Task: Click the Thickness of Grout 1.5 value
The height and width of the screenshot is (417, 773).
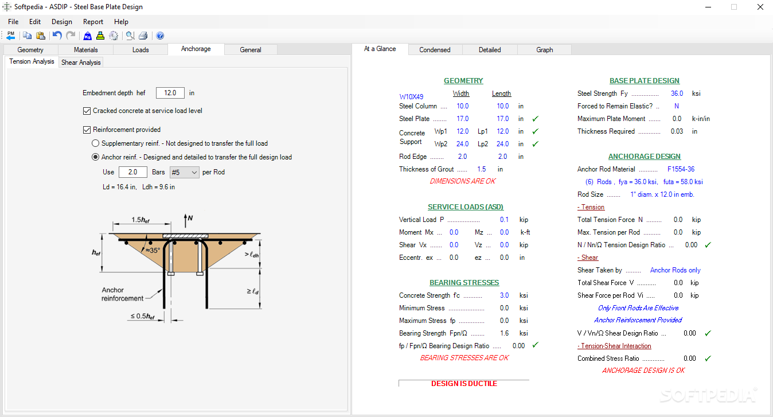Action: 481,169
